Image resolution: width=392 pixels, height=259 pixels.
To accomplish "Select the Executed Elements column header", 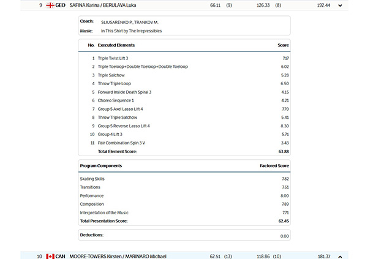I will 116,45.
